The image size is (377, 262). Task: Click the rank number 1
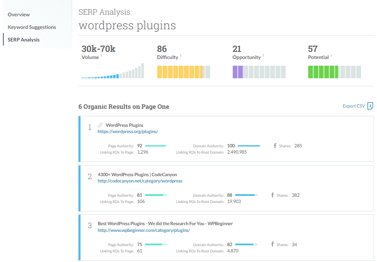point(90,127)
